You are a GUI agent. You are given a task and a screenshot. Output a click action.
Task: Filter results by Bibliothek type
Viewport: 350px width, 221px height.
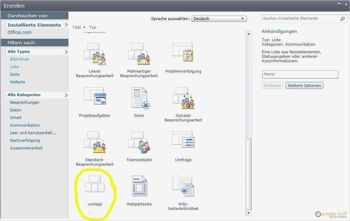tap(19, 59)
